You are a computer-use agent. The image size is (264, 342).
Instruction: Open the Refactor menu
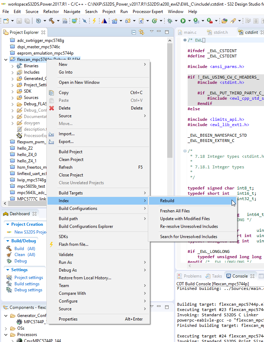51,12
